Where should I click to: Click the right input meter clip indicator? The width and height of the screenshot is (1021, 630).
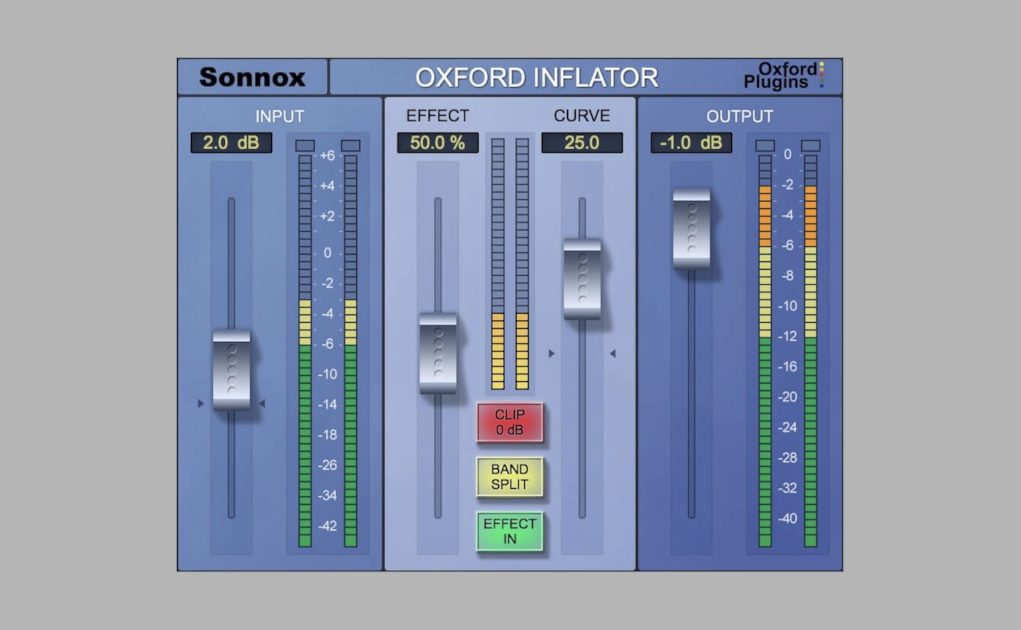351,146
